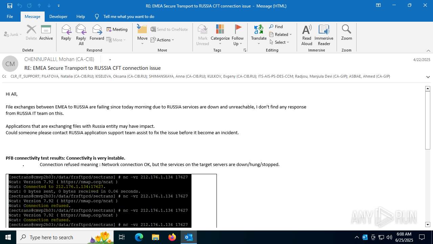The height and width of the screenshot is (244, 433).
Task: Click the Windows taskbar search box
Action: [x=65, y=237]
